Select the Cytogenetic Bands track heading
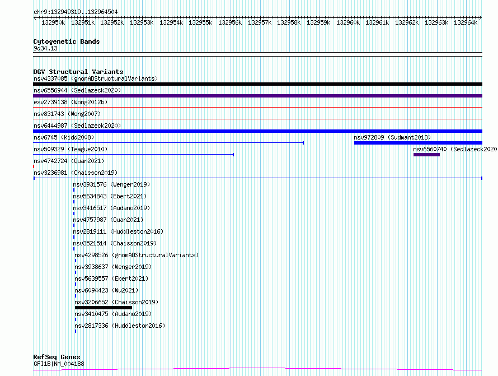 [x=67, y=41]
